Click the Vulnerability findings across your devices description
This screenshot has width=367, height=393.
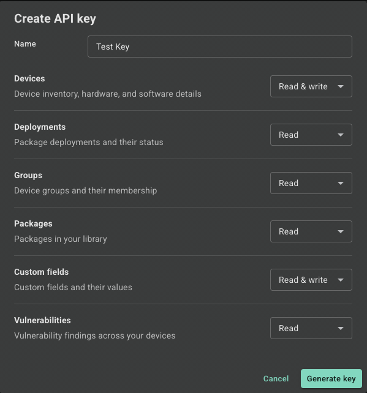click(95, 335)
